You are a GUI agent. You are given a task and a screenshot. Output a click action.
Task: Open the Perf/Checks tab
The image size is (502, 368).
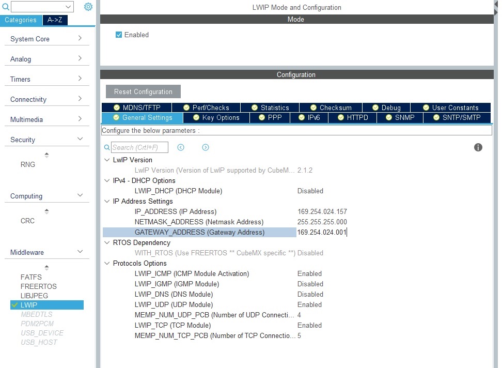coord(206,108)
